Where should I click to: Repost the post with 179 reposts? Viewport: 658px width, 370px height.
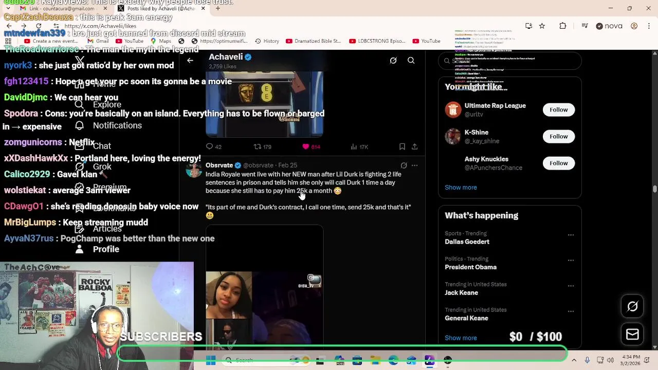tap(263, 147)
